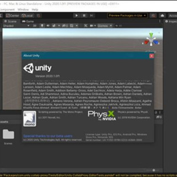Screen dimensions: 177x177
Task: Click 'Physics powered by PhysX' text
Action: pos(133,112)
